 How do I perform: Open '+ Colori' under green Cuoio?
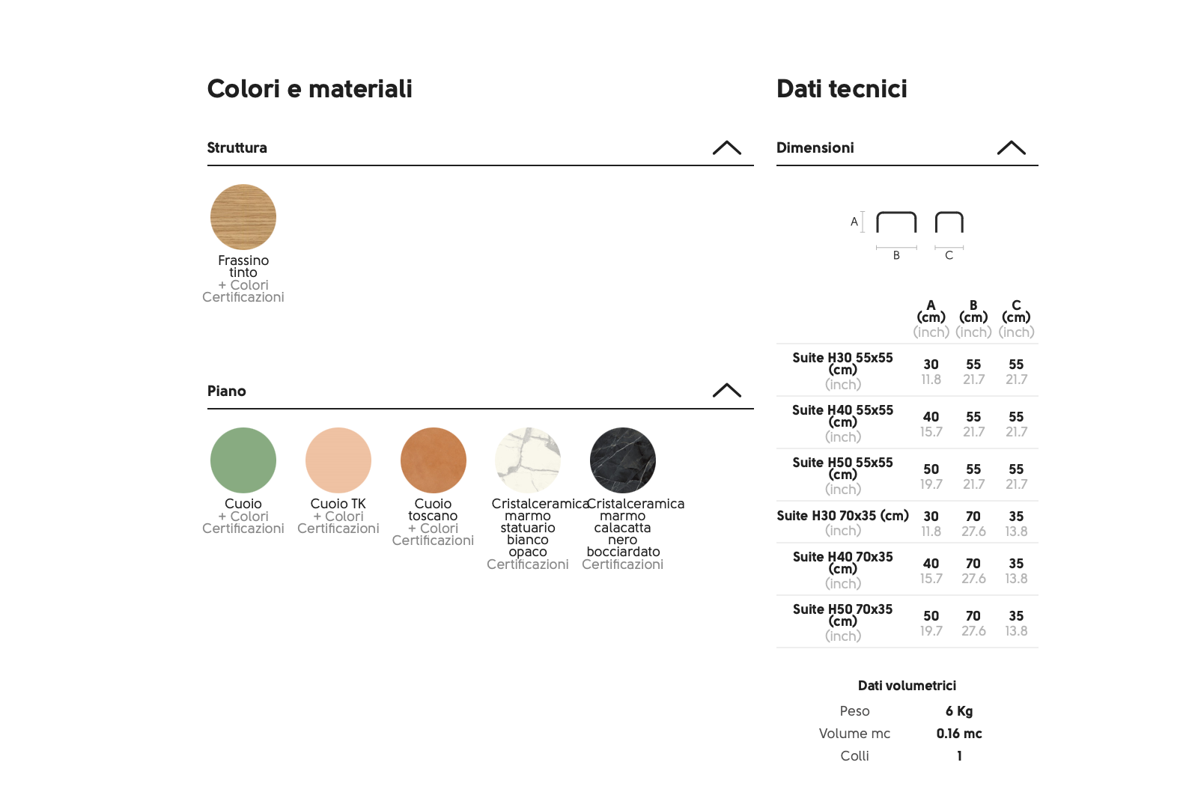tap(243, 517)
